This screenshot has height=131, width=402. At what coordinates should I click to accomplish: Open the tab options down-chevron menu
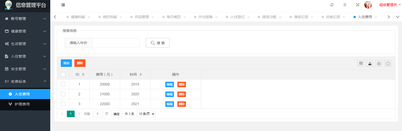[397, 17]
